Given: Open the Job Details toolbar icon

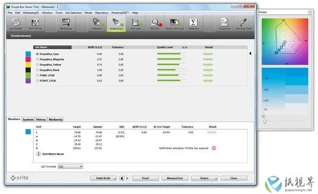Looking at the screenshot, I should pos(16,24).
